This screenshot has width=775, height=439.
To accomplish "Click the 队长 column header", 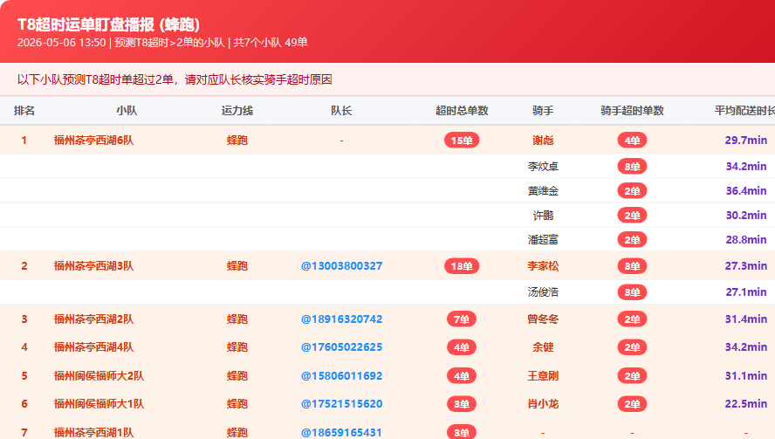I will coord(341,111).
